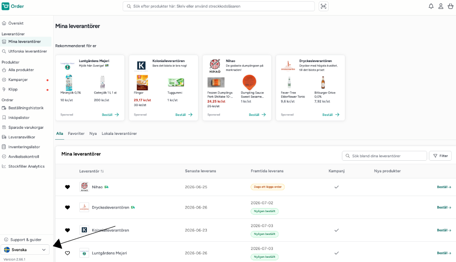Focus the Sök bland dina leverantörer field
The height and width of the screenshot is (262, 456).
coord(384,156)
